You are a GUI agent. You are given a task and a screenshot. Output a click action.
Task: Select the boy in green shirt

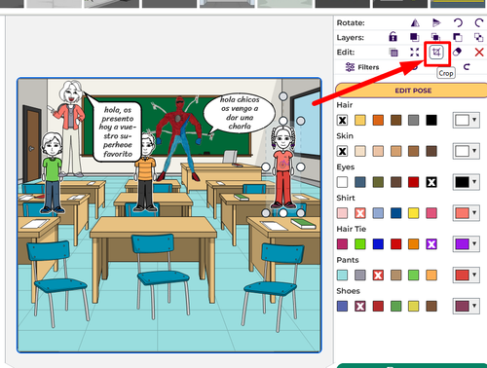pos(52,172)
